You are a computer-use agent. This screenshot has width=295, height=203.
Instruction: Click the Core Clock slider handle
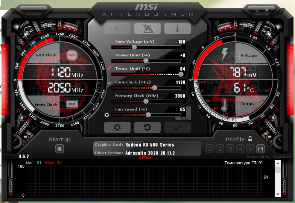click(154, 88)
